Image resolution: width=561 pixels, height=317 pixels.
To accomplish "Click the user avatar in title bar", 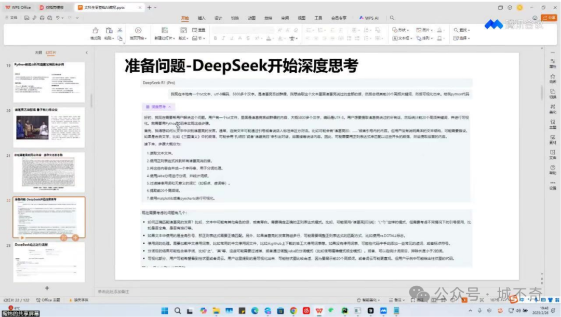I will coord(520,7).
